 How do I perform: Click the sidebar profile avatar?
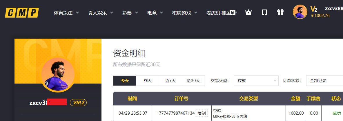point(58,75)
